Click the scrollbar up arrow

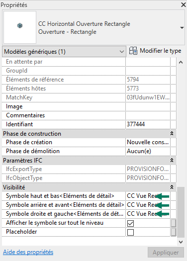click(x=181, y=63)
